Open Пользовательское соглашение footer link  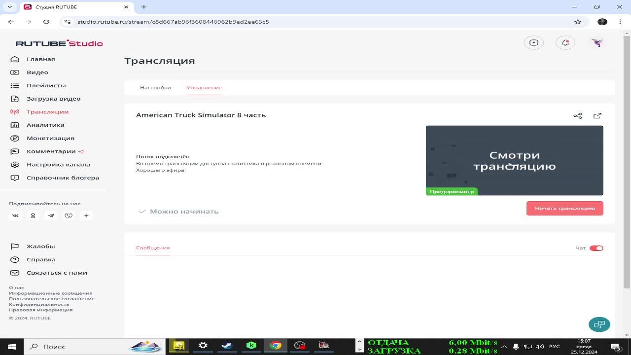(x=52, y=299)
